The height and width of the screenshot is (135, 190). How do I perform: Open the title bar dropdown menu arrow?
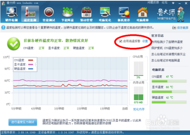[173, 3]
